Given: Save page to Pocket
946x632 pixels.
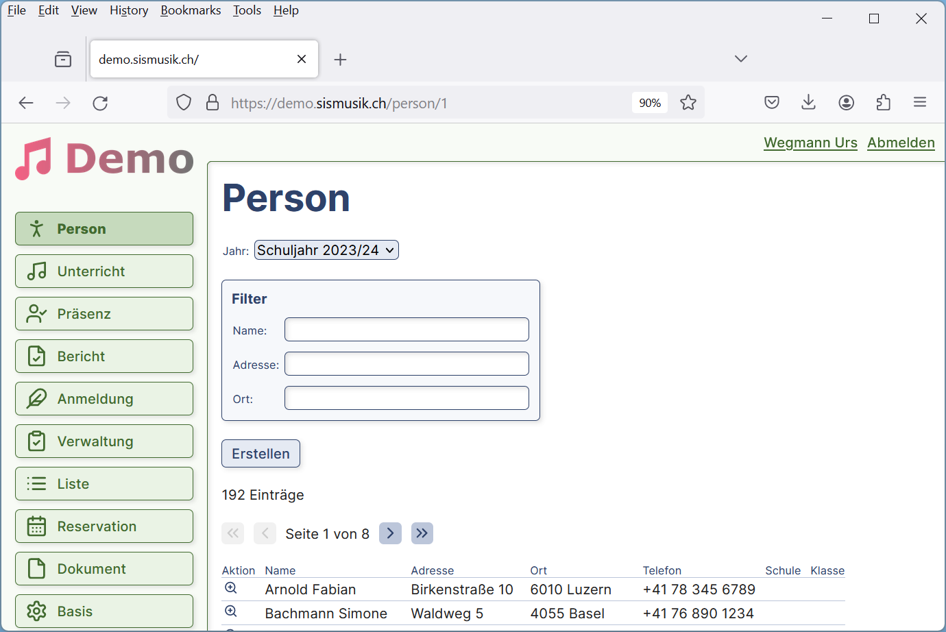Looking at the screenshot, I should tap(772, 103).
